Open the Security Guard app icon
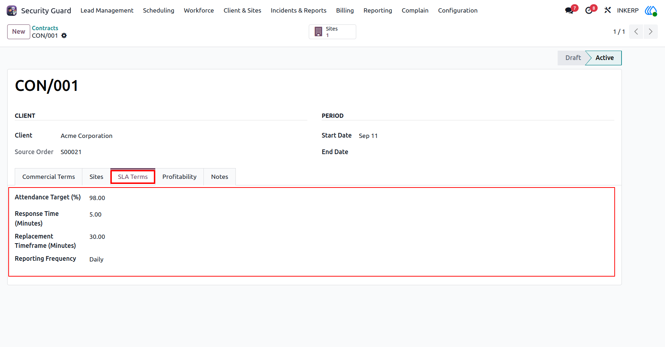The image size is (665, 347). point(12,10)
